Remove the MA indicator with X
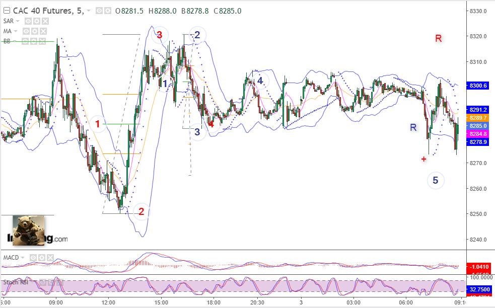The image size is (495, 308). click(43, 31)
